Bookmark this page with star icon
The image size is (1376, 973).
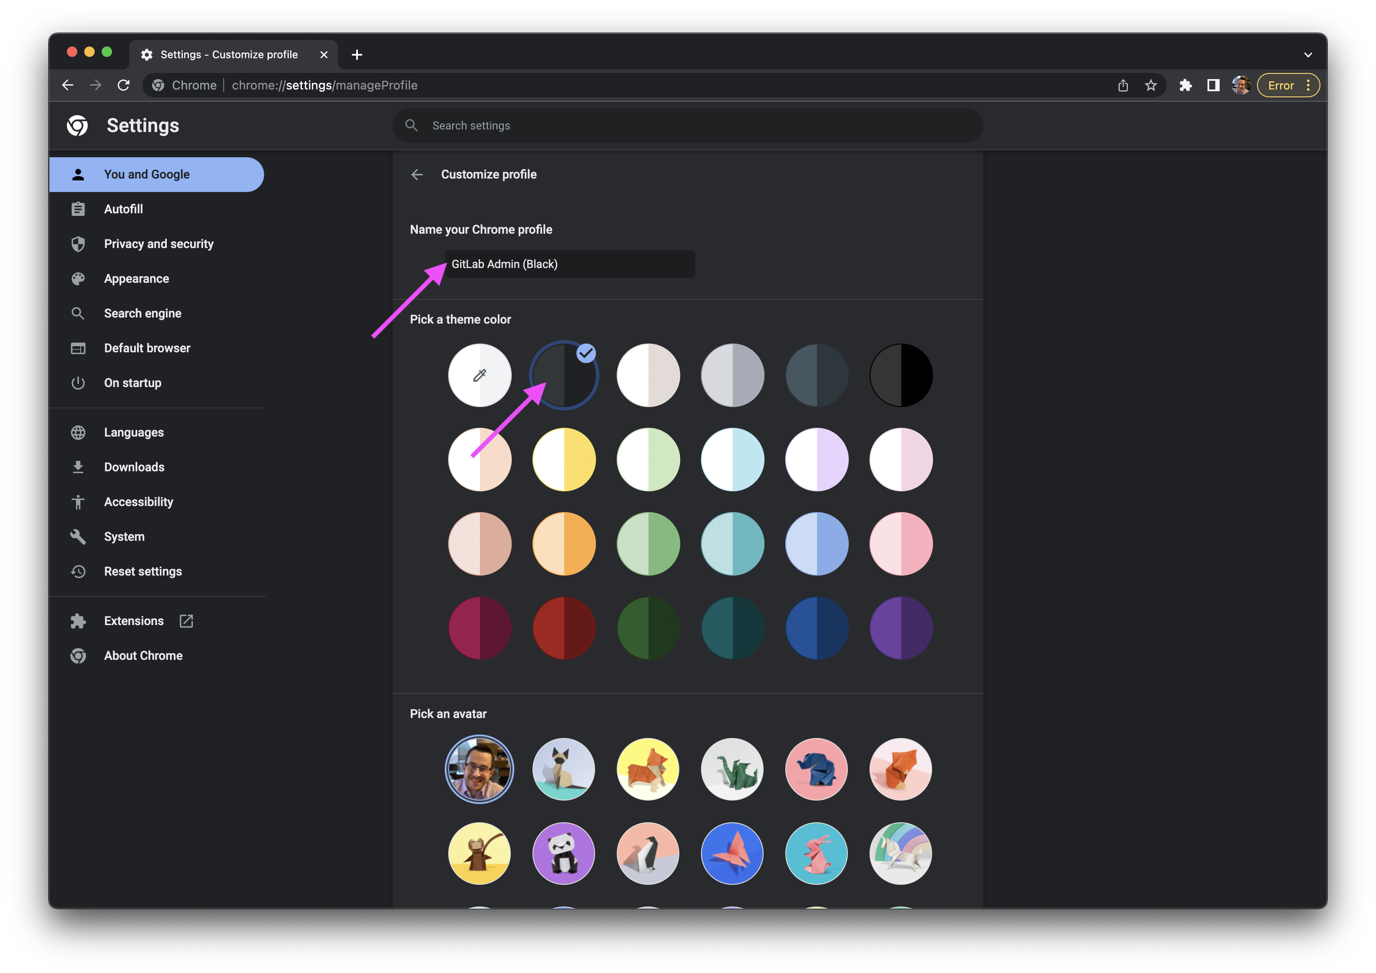1151,85
